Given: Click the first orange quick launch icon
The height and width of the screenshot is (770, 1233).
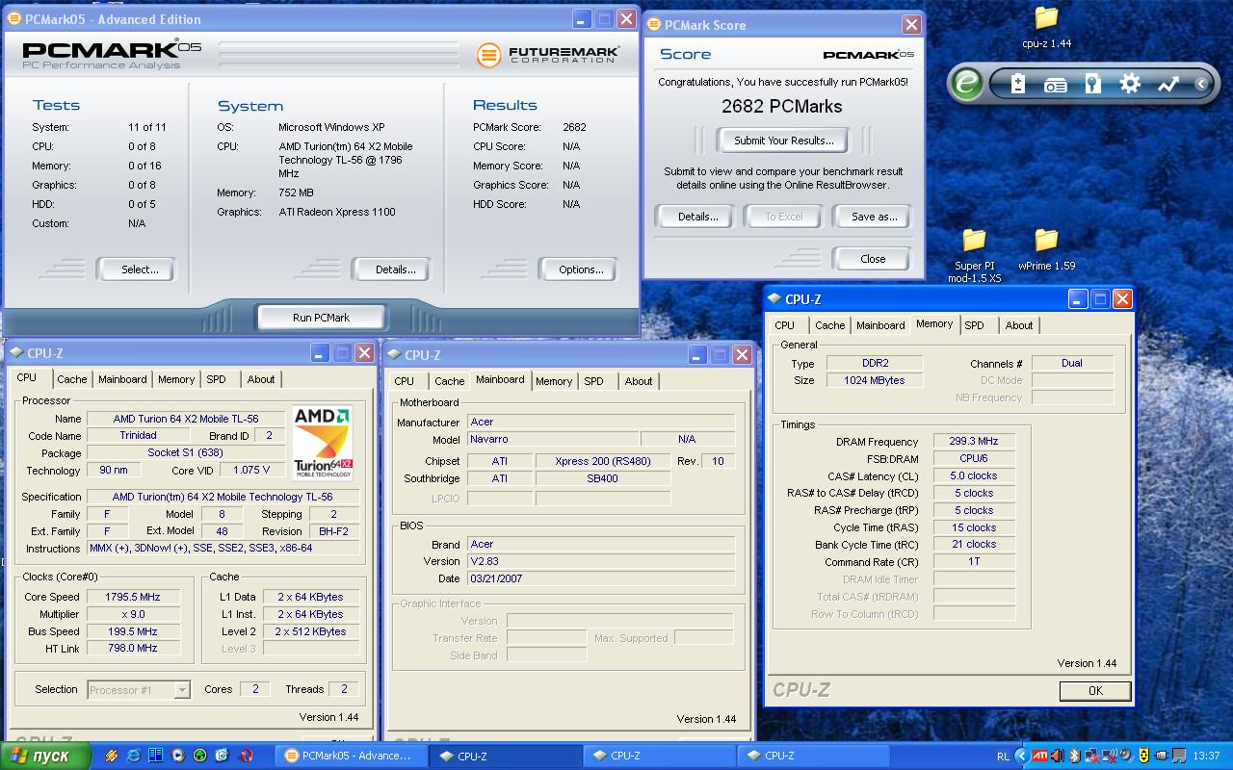Looking at the screenshot, I should click(x=111, y=756).
